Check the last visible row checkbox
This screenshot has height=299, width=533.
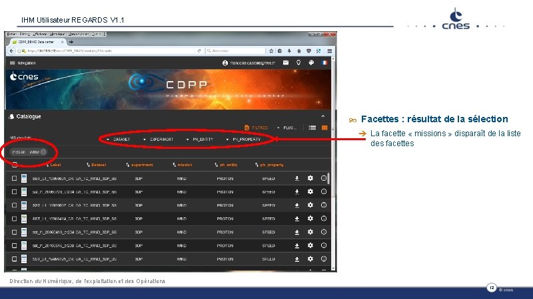(14, 259)
